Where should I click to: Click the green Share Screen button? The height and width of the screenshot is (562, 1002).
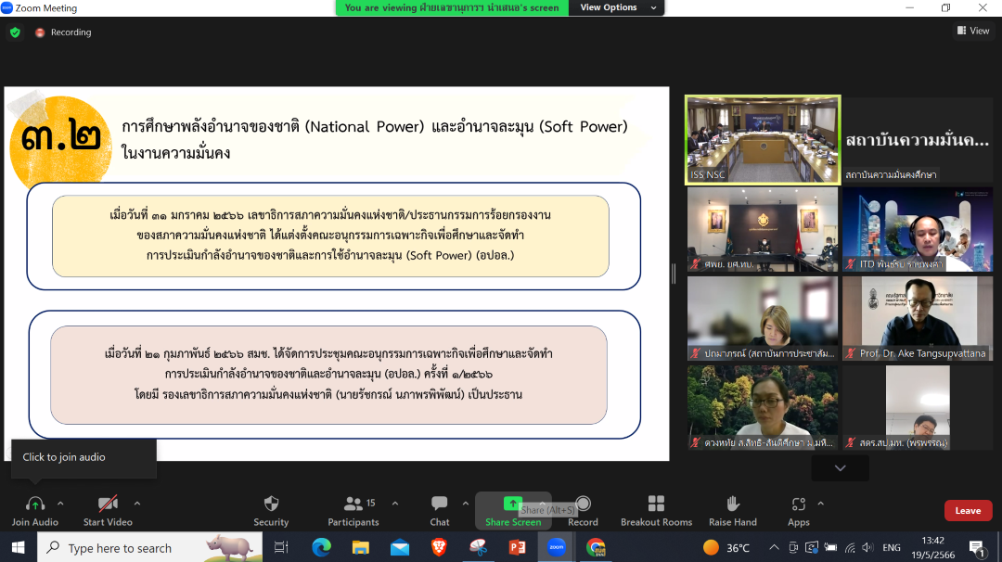[512, 504]
